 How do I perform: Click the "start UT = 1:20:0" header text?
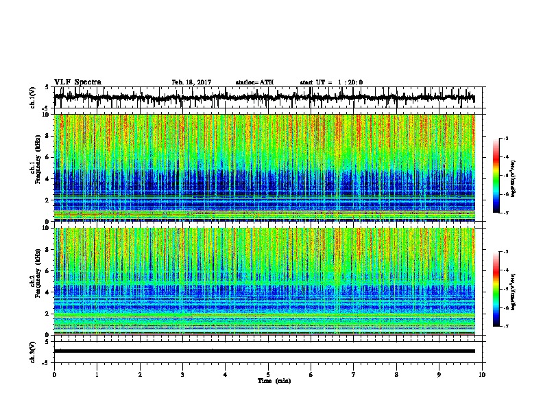(331, 82)
